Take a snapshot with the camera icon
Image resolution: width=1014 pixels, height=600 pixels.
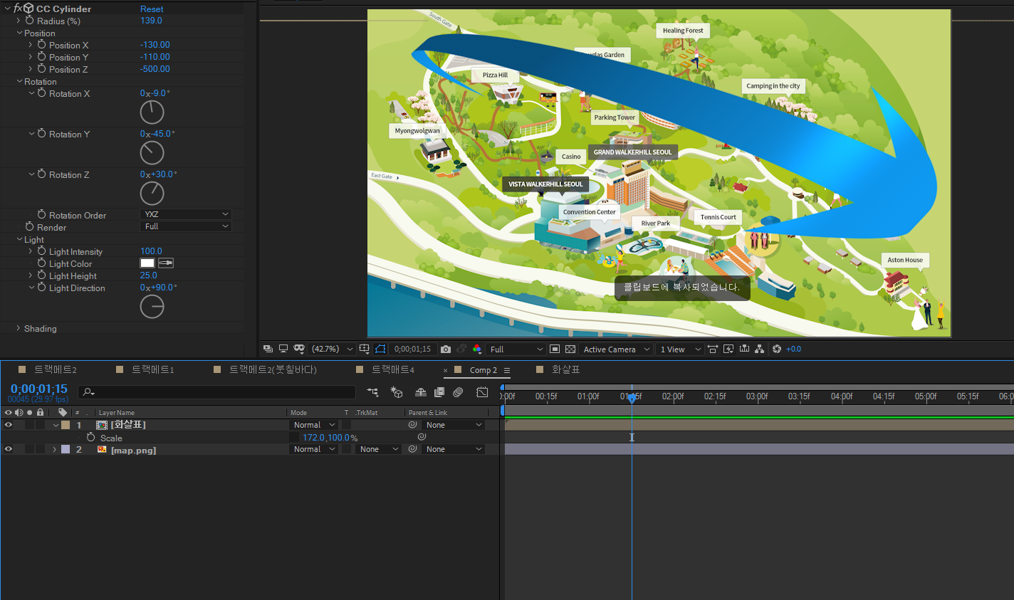(446, 349)
